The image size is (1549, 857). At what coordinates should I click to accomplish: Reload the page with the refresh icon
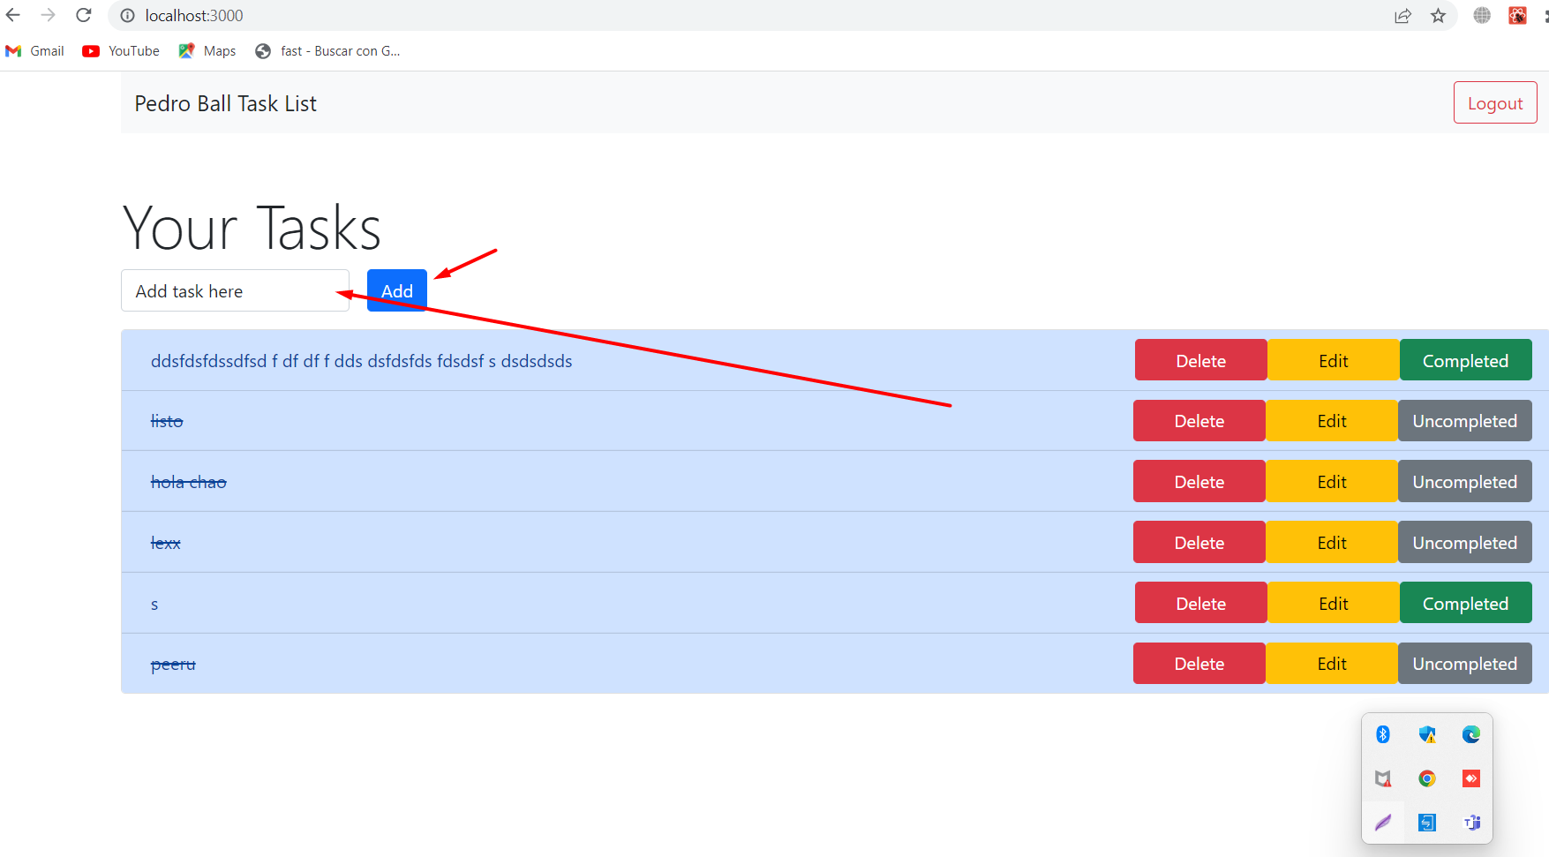click(x=84, y=15)
